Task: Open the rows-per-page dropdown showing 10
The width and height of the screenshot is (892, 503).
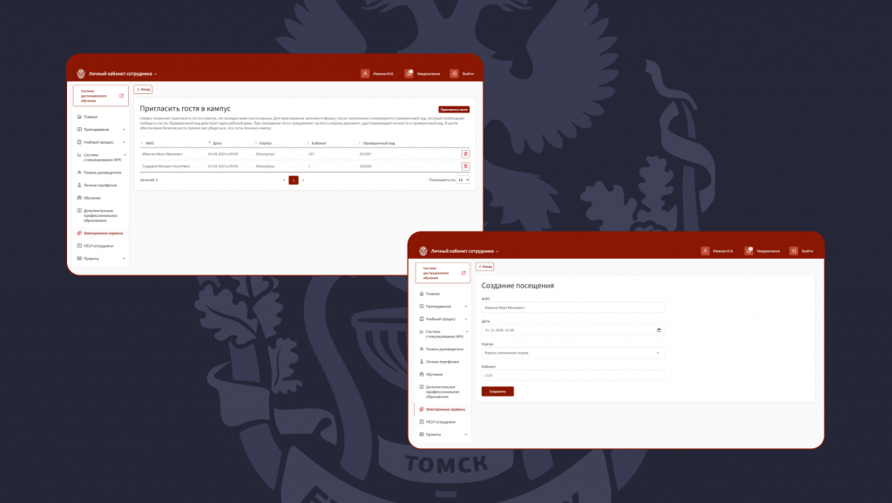Action: [463, 180]
